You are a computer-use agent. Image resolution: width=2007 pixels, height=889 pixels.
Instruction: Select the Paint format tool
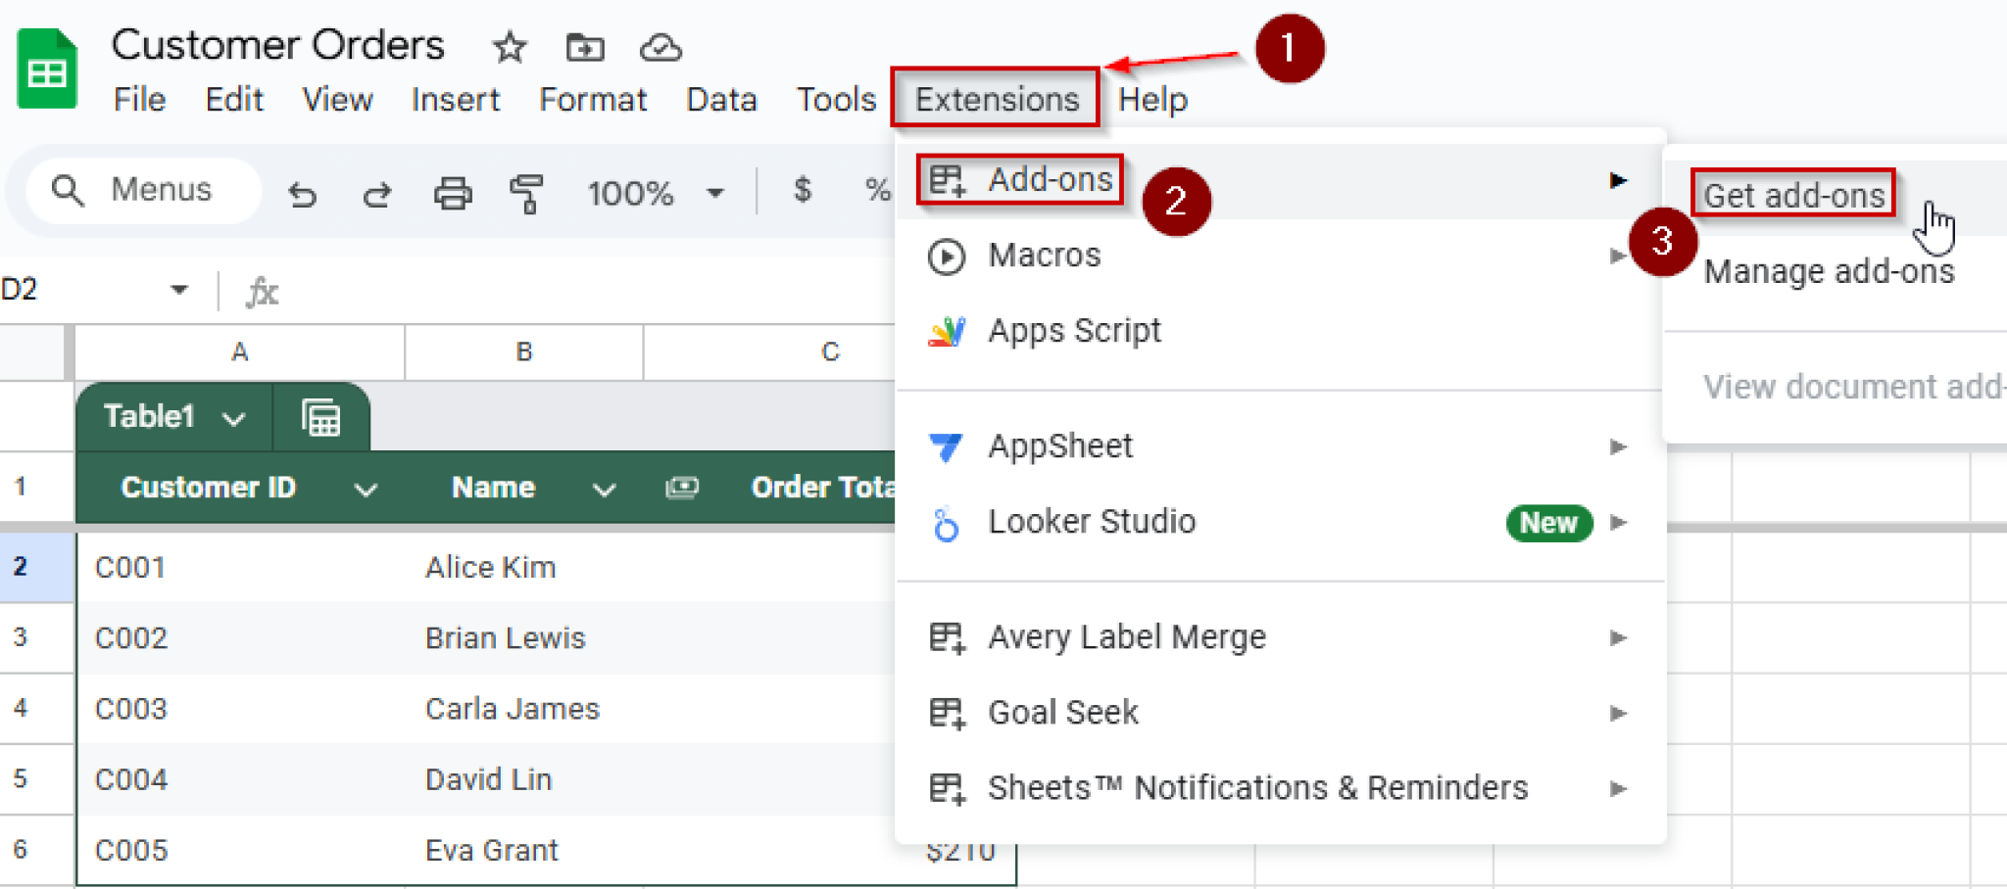click(526, 194)
